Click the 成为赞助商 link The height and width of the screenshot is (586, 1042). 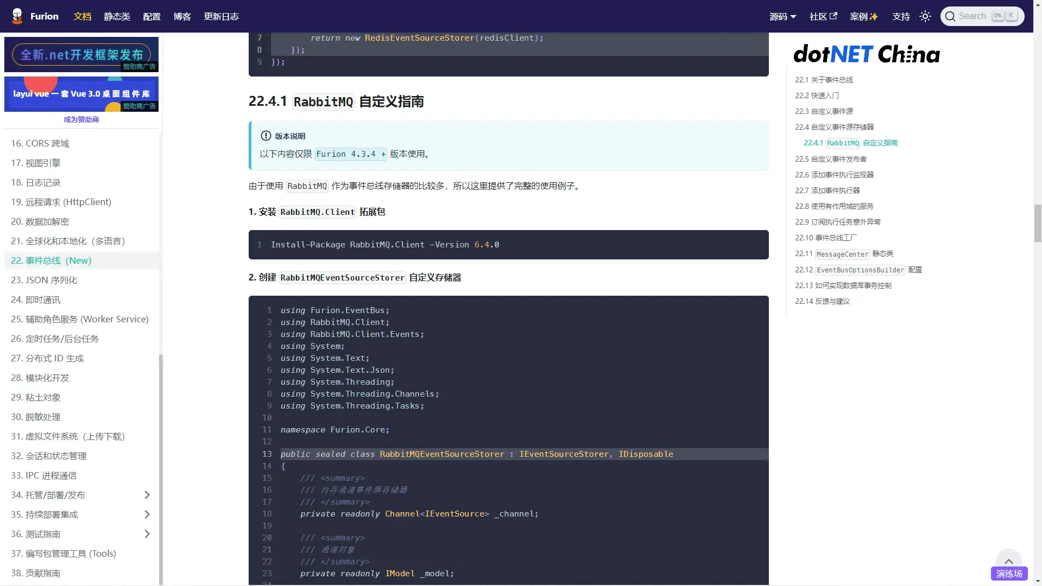(81, 119)
